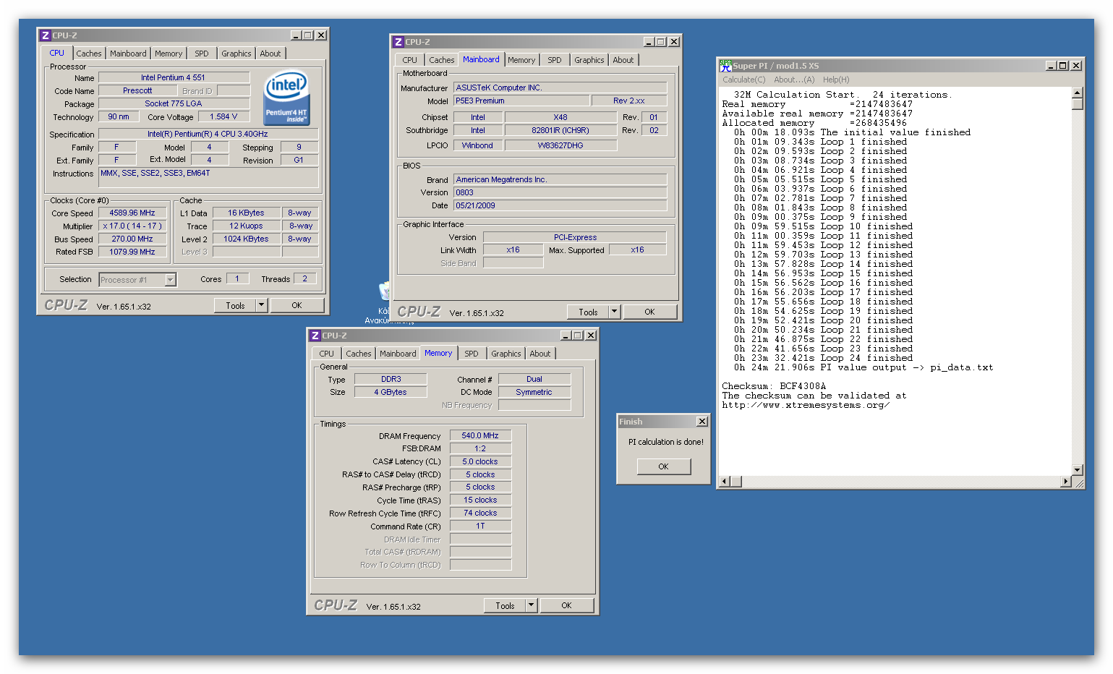
Task: Click CPU-Z icon in the Memory window title bar
Action: [x=315, y=336]
